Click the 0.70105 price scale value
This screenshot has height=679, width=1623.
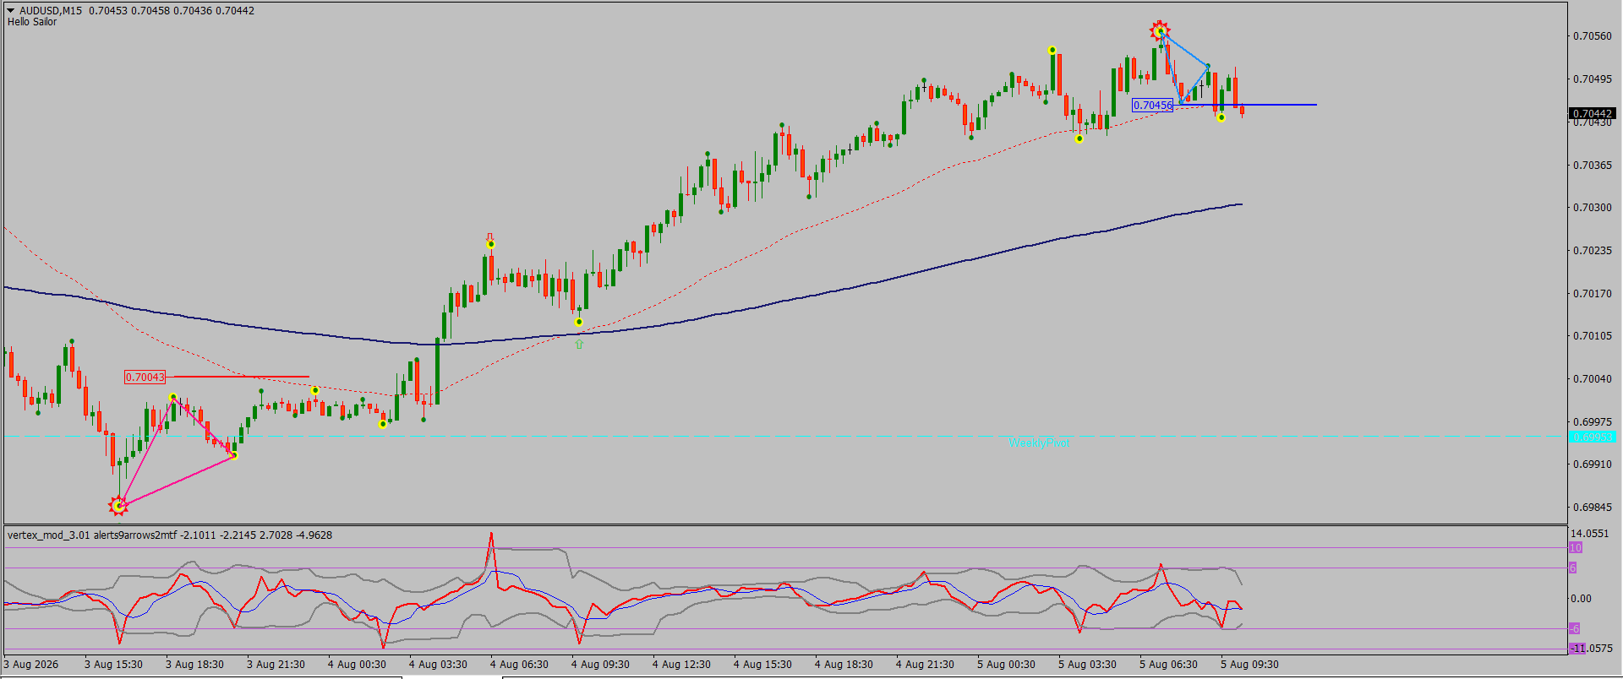1592,336
